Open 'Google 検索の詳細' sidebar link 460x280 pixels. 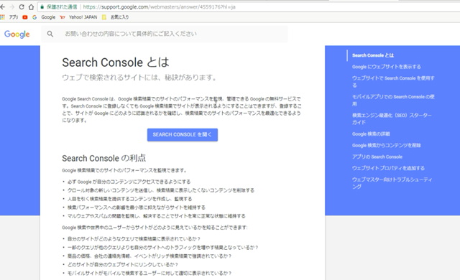(x=371, y=134)
